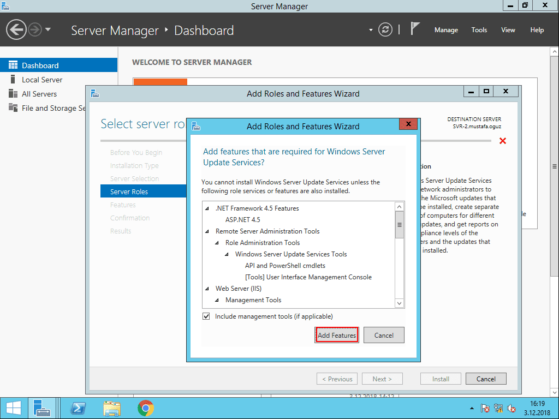Go back with the Server Manager back arrow
The height and width of the screenshot is (419, 559).
[16, 29]
